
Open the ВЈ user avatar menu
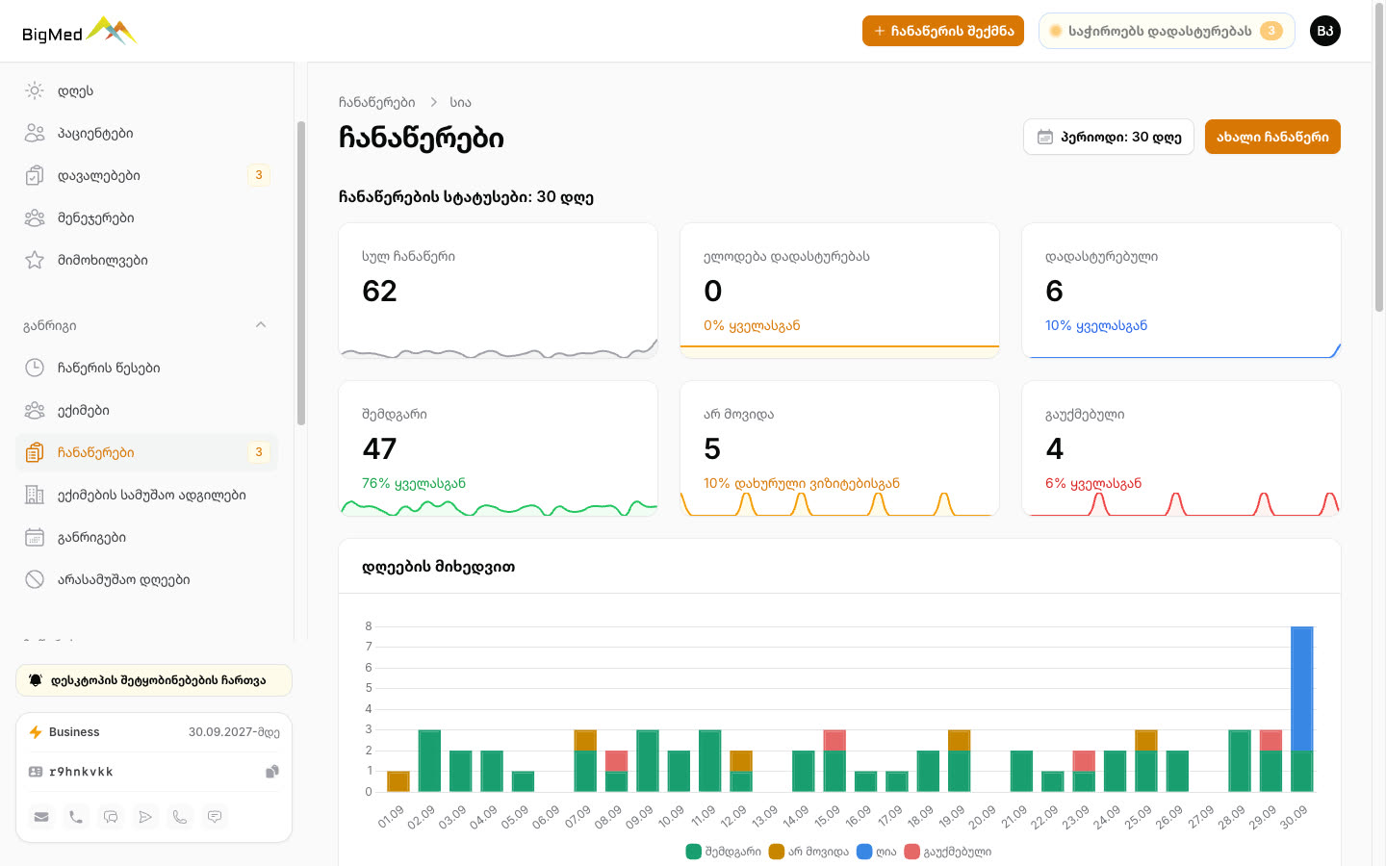pyautogui.click(x=1325, y=31)
